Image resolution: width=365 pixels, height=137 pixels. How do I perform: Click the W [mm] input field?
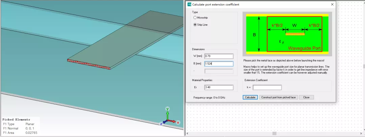point(219,56)
